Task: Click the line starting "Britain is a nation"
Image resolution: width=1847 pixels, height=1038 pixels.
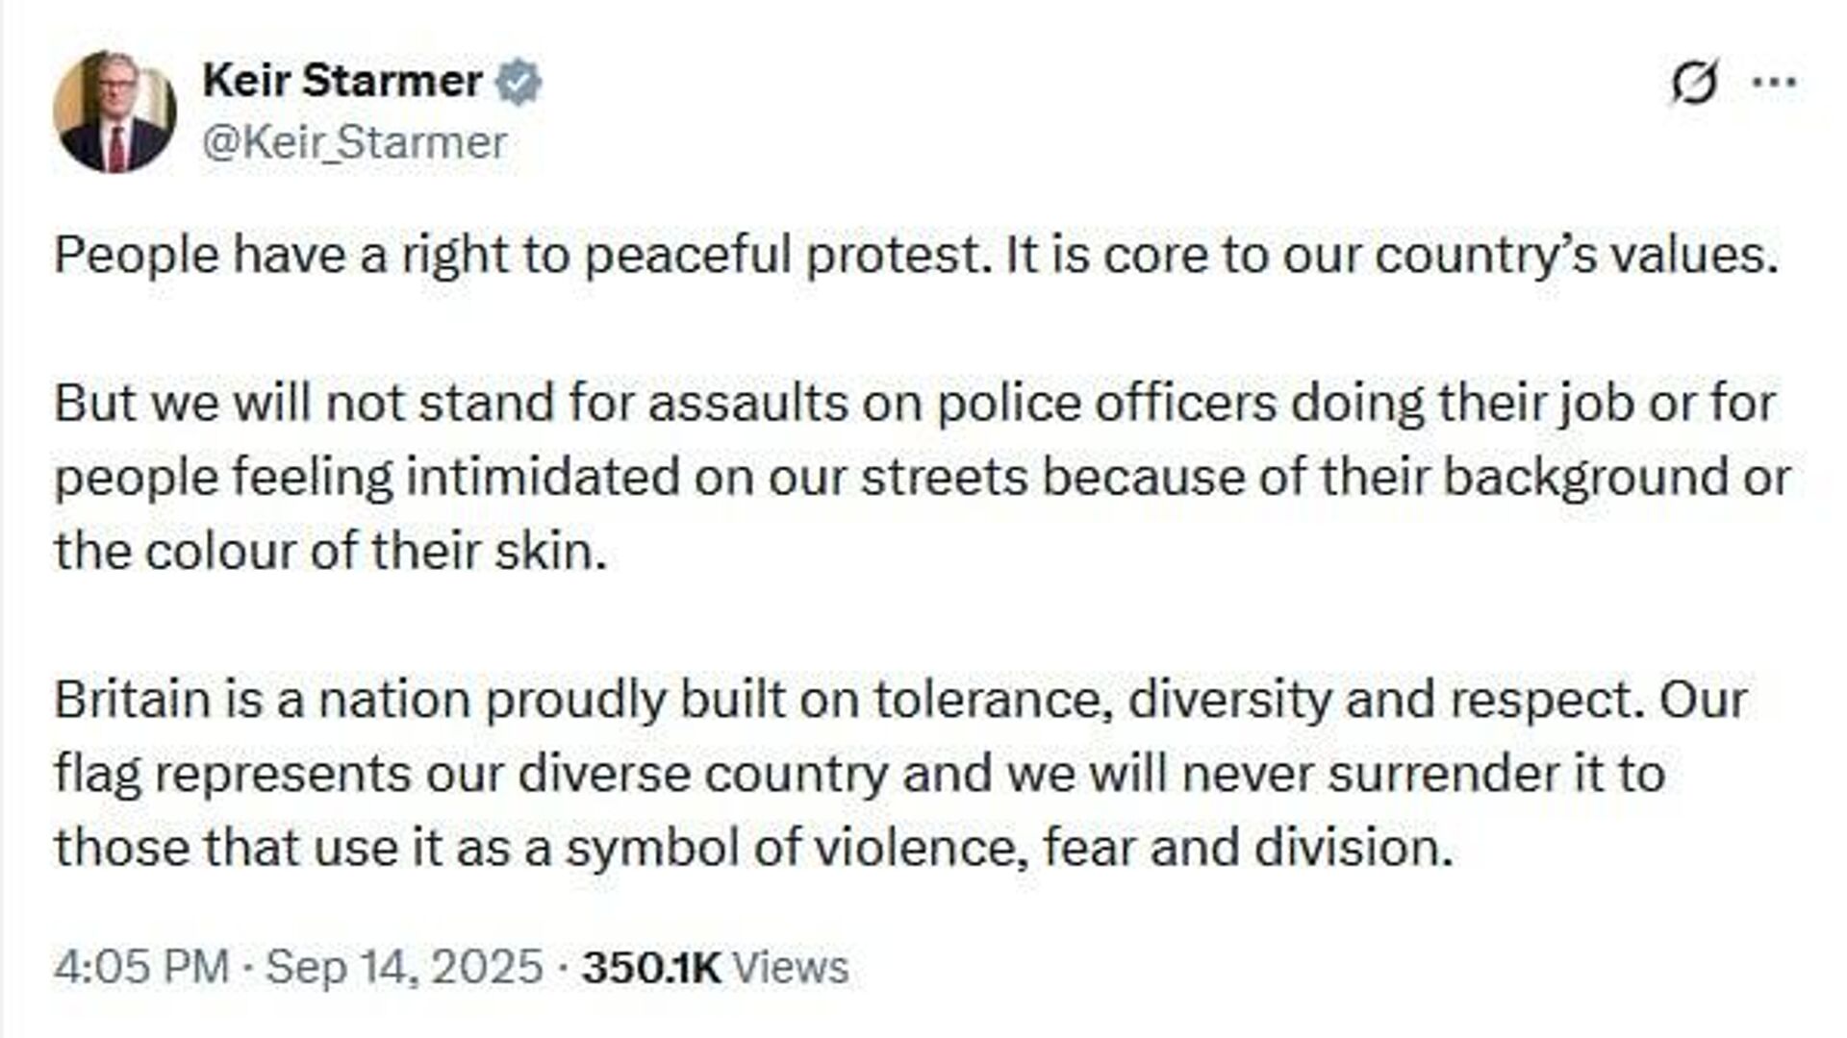Action: pyautogui.click(x=900, y=700)
